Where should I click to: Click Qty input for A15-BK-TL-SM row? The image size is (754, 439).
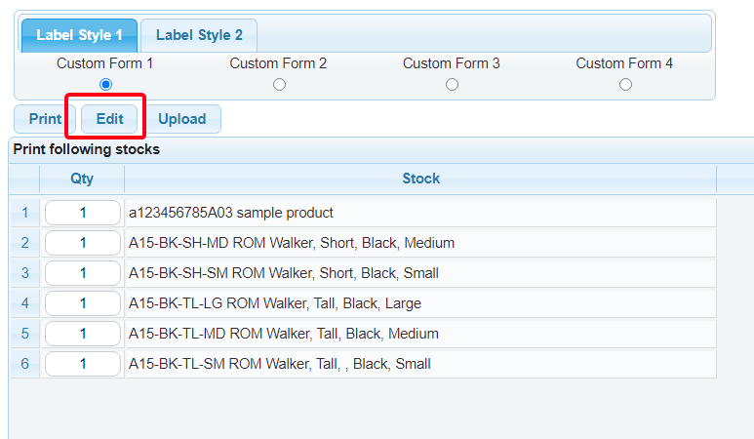(x=83, y=364)
